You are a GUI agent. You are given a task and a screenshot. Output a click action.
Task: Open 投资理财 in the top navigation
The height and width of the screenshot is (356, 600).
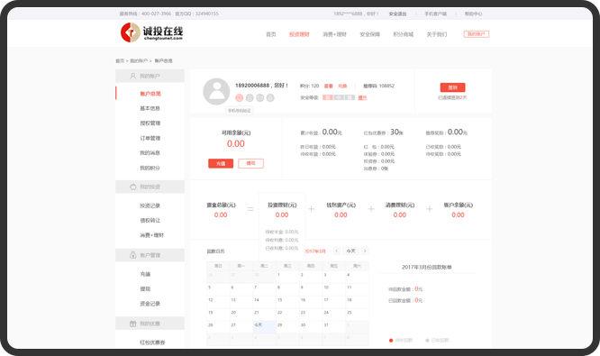tap(299, 34)
